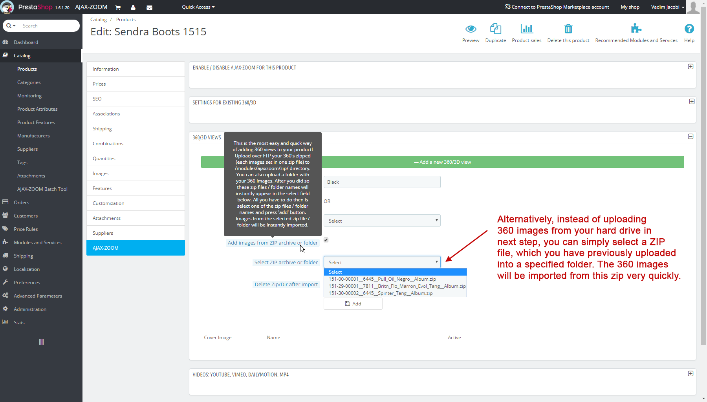Screen dimensions: 707x402
Task: Open the Help question mark icon
Action: point(689,29)
